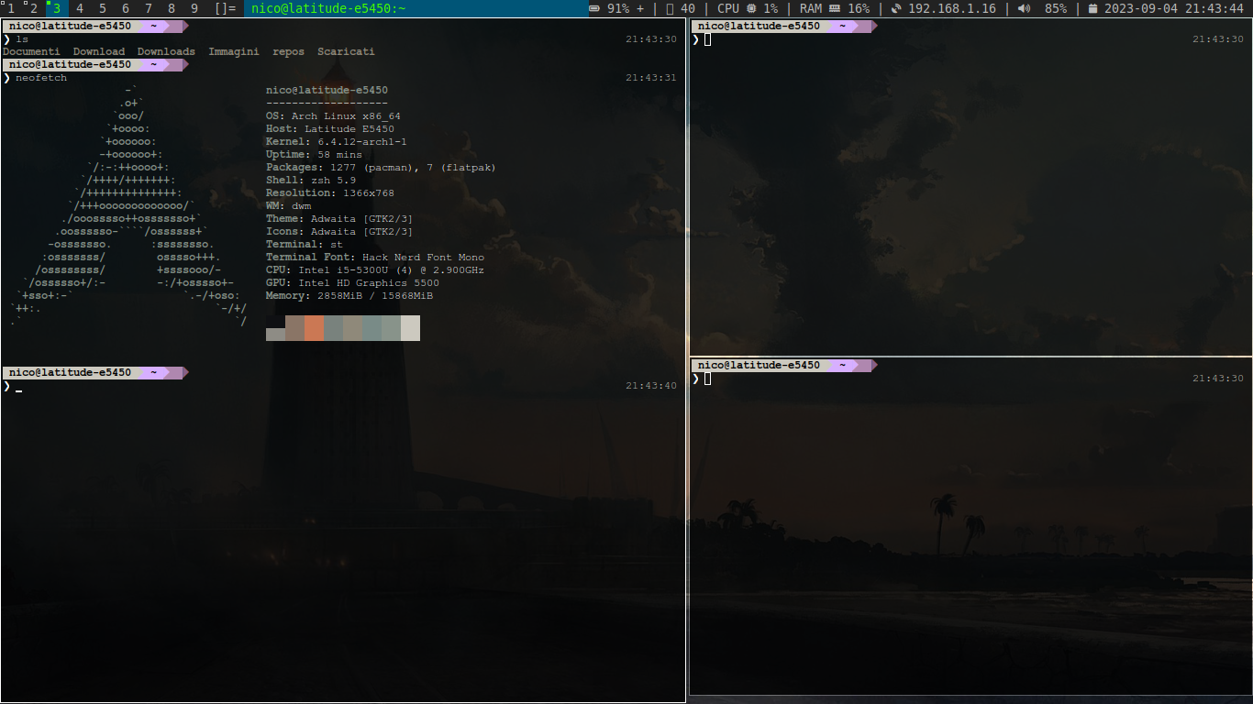Click the 'Kernel: 6.4.12-arch1-1' line
Image resolution: width=1253 pixels, height=704 pixels.
(337, 142)
